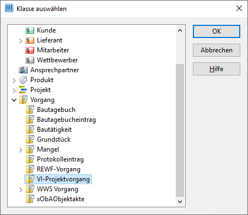This screenshot has height=215, width=248.
Task: Click the Grundstück folder icon
Action: coord(30,139)
